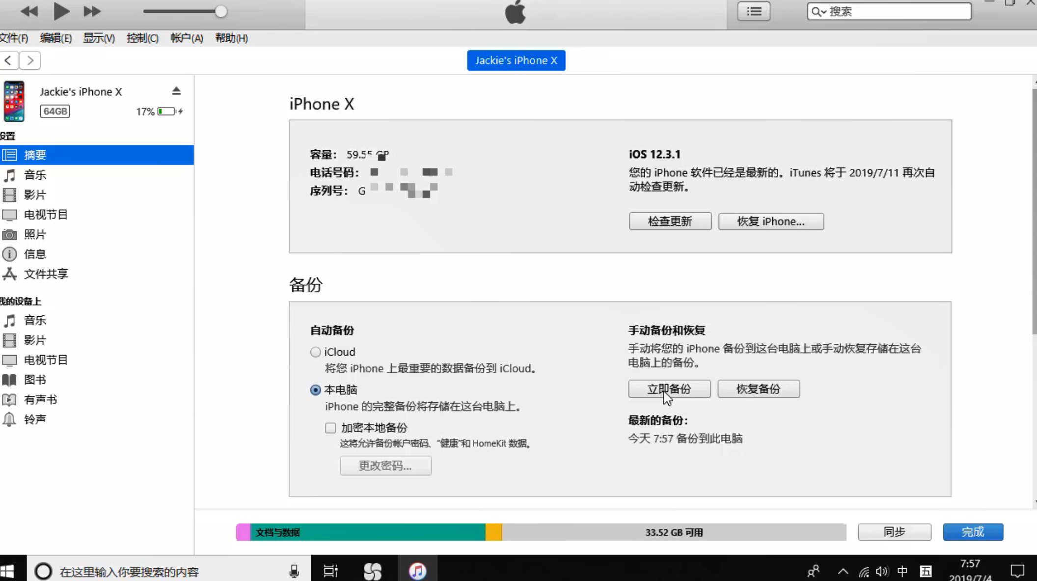Click the 检查更新 button
Image resolution: width=1037 pixels, height=581 pixels.
coord(670,221)
